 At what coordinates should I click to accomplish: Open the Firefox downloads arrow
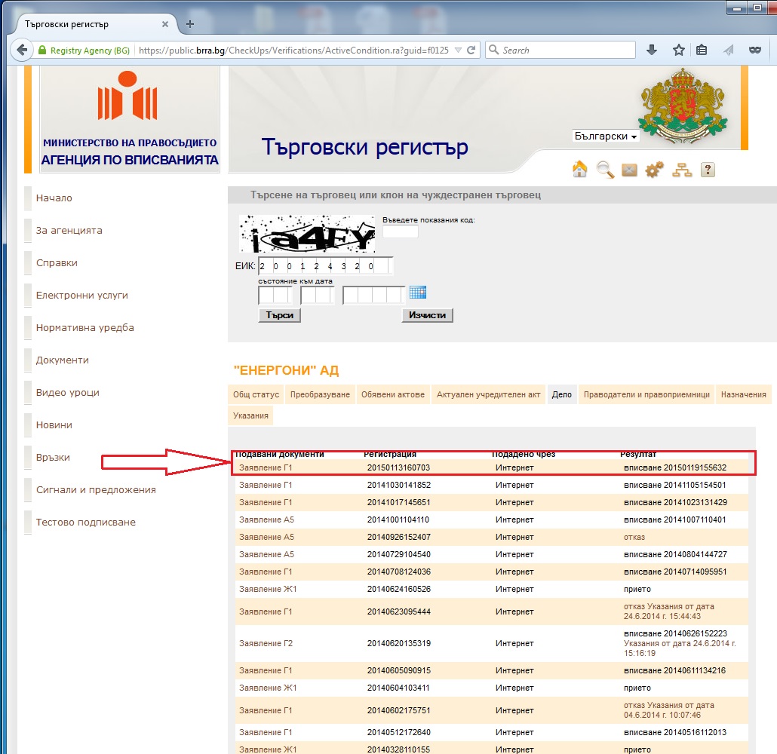pyautogui.click(x=652, y=51)
